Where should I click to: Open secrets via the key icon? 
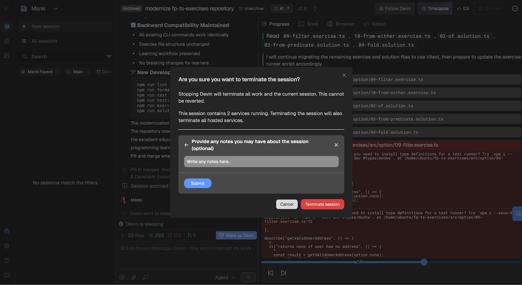146,277
